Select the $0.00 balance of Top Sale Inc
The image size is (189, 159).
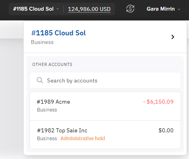[166, 130]
